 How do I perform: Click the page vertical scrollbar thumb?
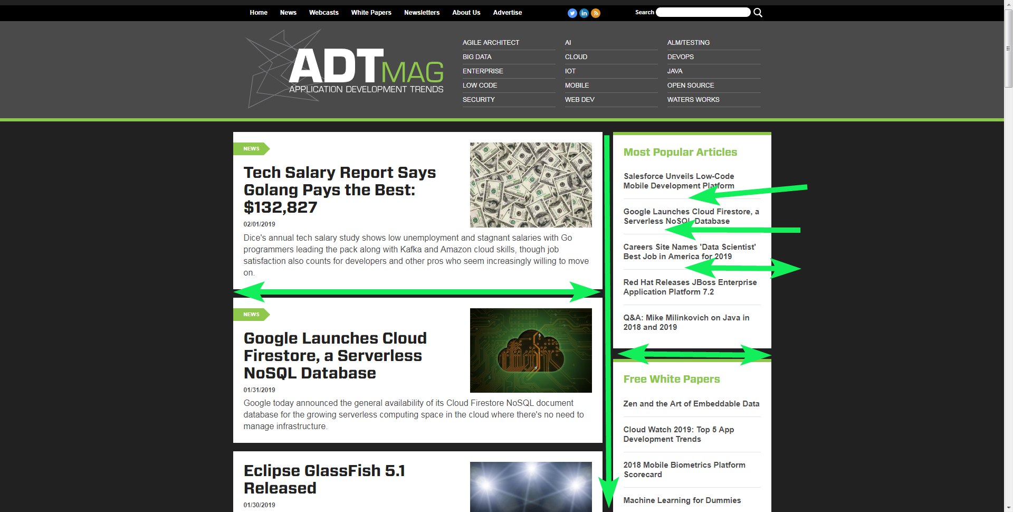(1008, 49)
